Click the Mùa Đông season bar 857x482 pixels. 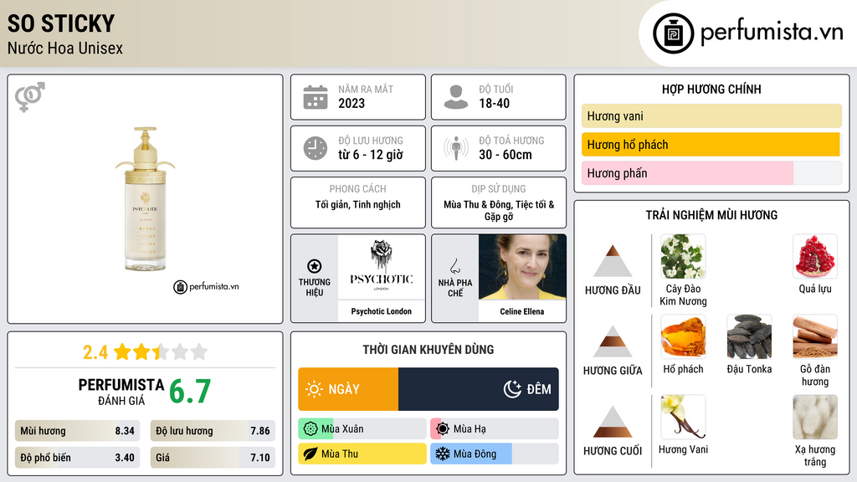coord(495,454)
